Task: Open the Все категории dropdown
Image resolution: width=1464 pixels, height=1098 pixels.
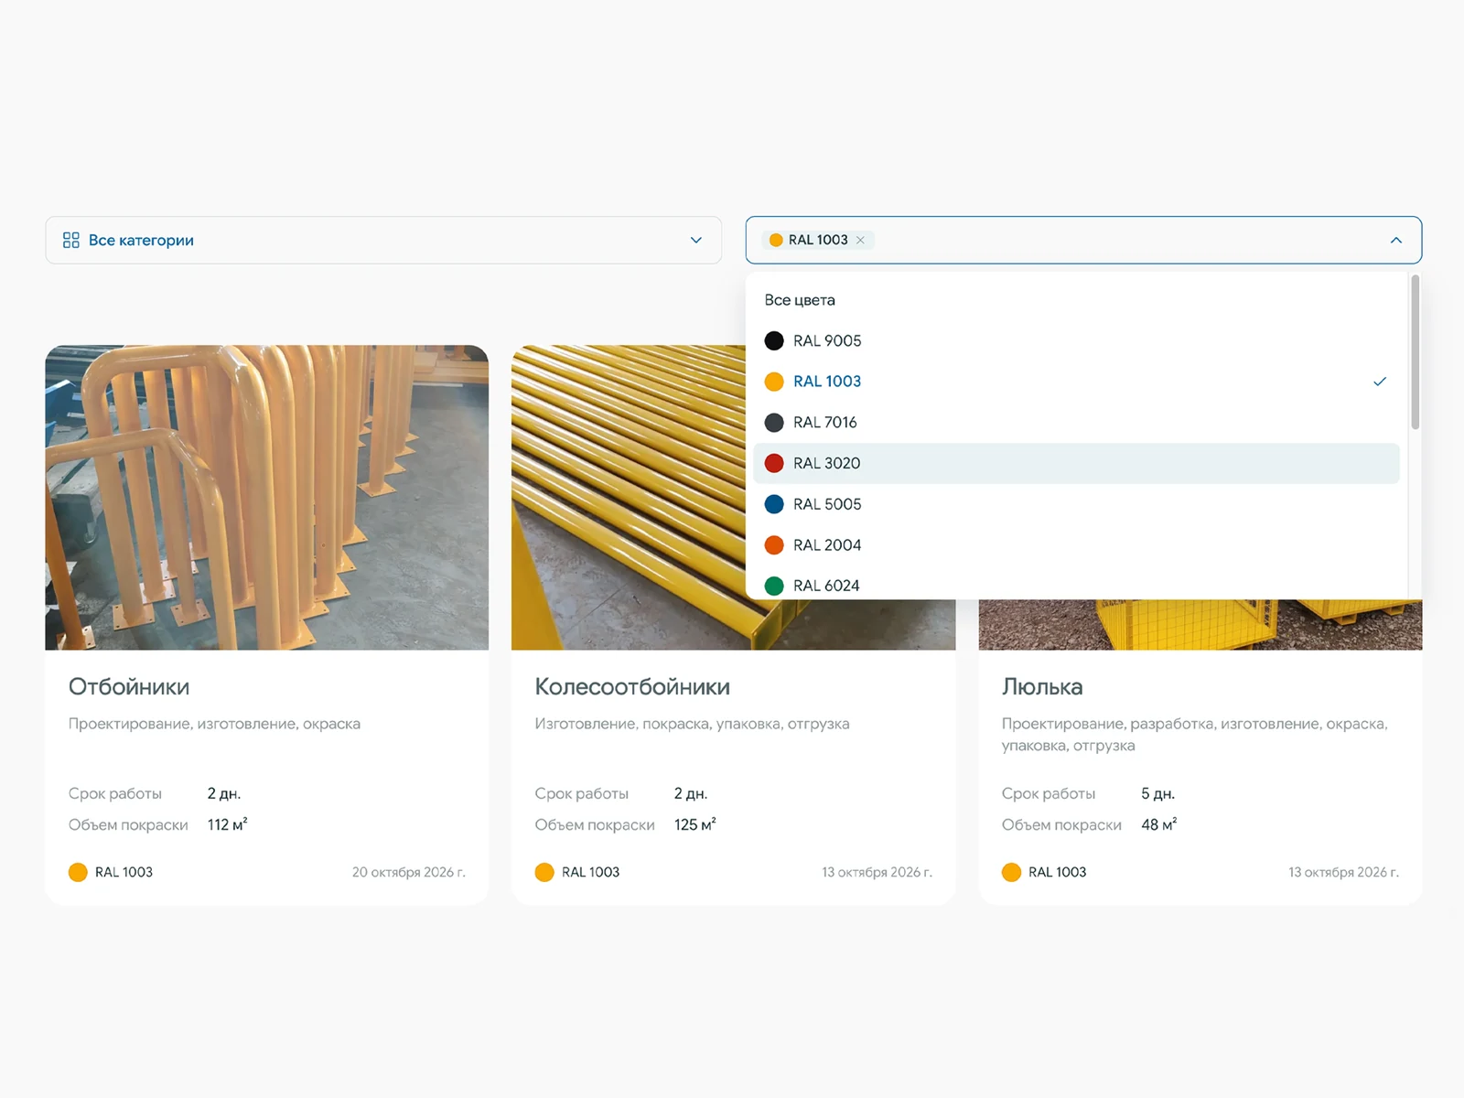Action: point(383,240)
